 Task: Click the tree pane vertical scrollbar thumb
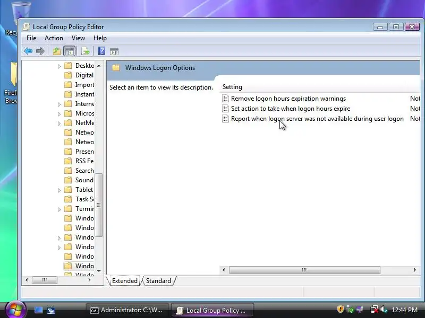point(99,205)
